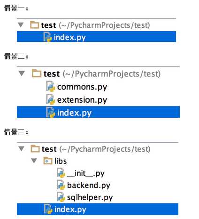This screenshot has width=199, height=219.
Task: Collapse the libs folder tree node
Action: (x=34, y=161)
